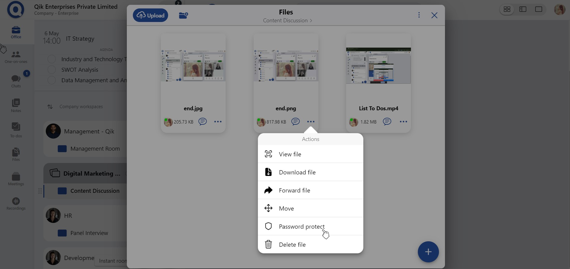Open the To-dos sidebar icon
570x269 pixels.
[x=16, y=130]
